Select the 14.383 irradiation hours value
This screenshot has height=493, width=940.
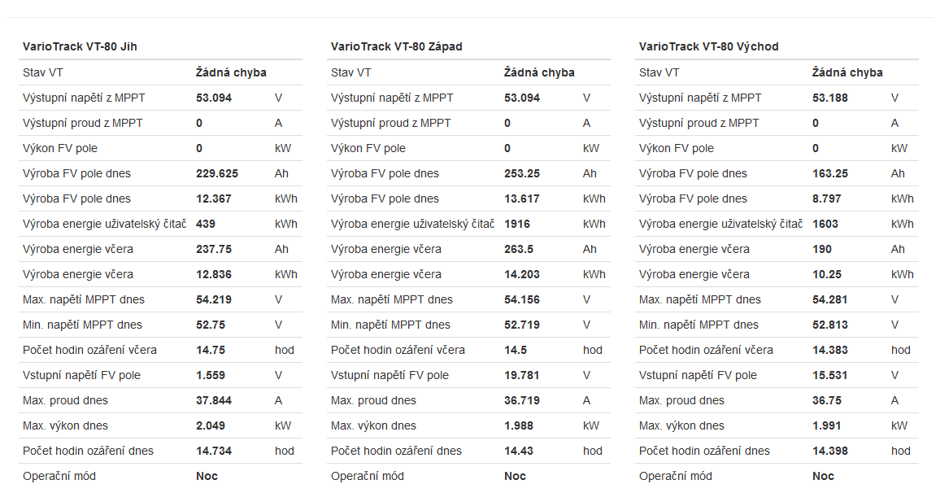click(x=830, y=350)
